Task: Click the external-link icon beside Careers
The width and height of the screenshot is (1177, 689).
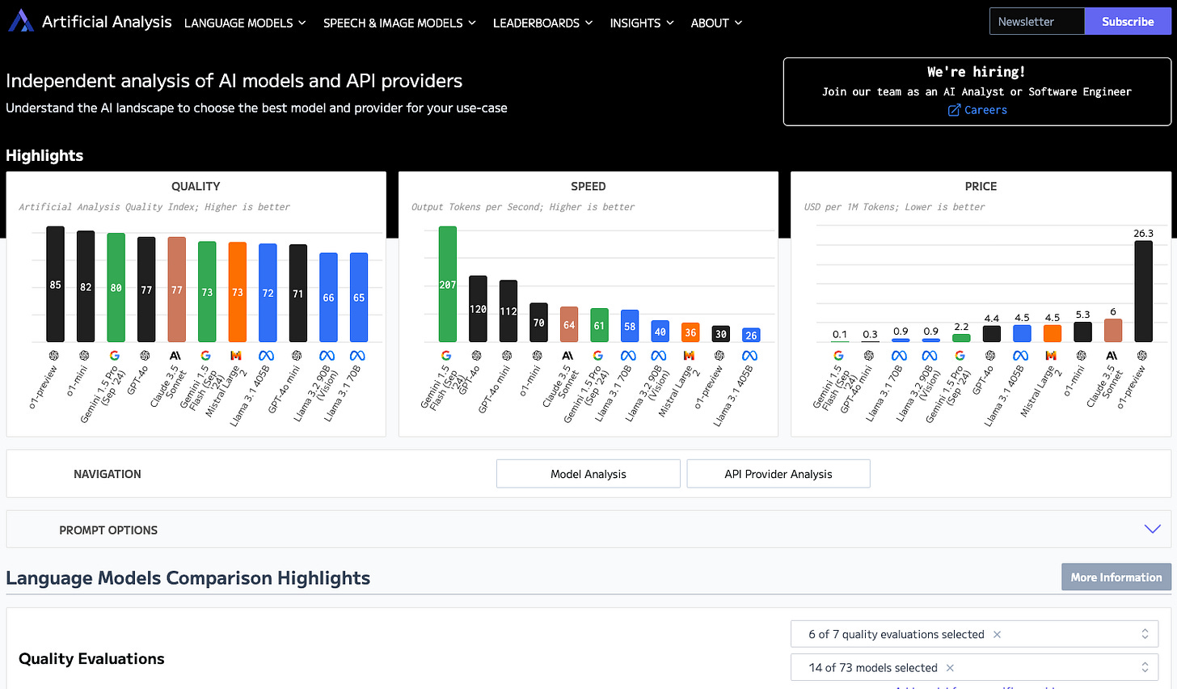Action: 954,110
